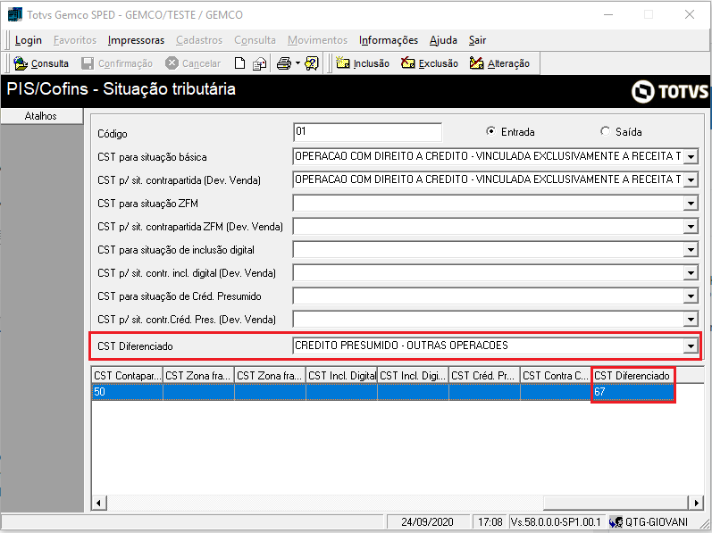
Task: Expand the CST para situação básica dropdown
Action: [x=691, y=156]
